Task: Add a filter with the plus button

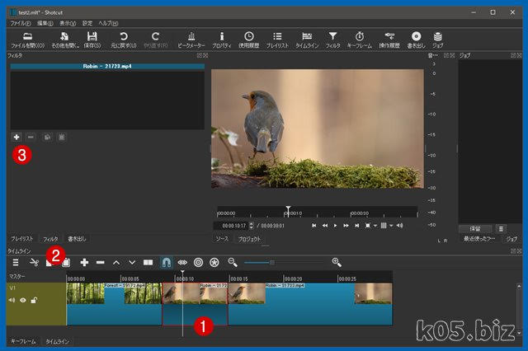Action: click(16, 136)
